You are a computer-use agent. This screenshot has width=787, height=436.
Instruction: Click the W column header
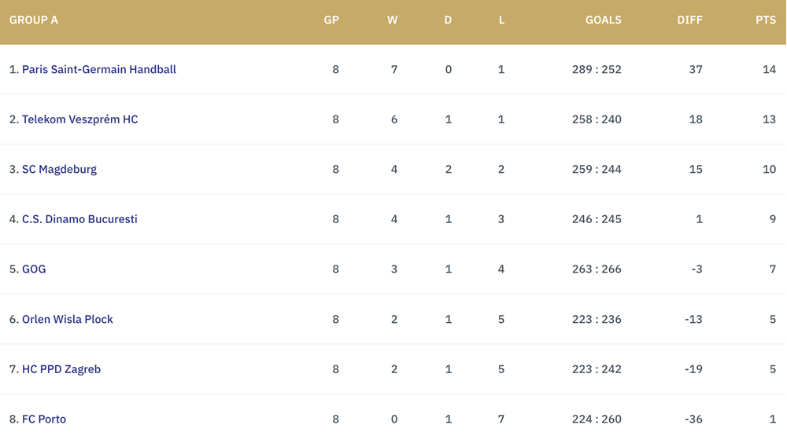(x=393, y=20)
